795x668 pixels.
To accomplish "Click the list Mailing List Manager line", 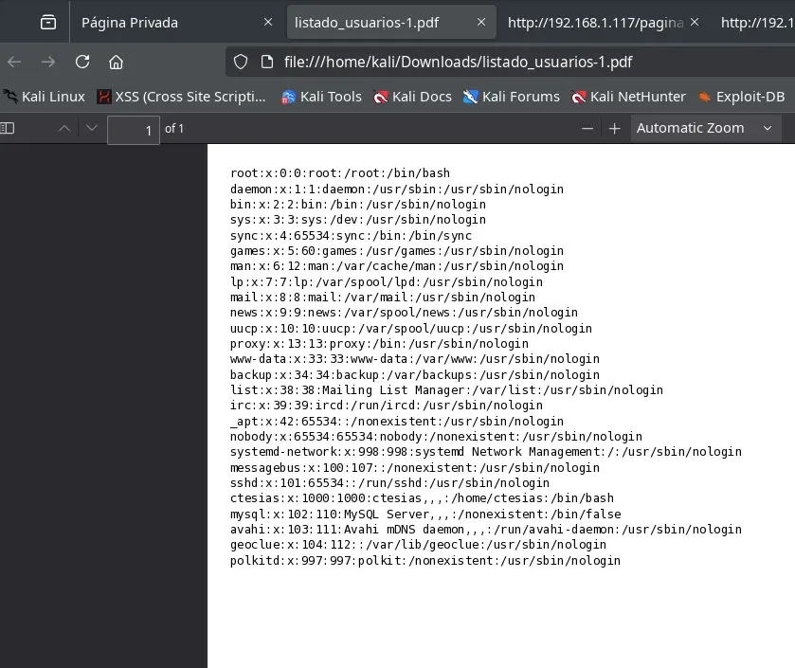I will 446,389.
